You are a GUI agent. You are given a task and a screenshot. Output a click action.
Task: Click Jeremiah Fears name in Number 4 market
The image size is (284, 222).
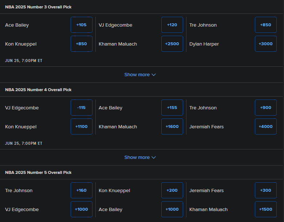coord(206,126)
